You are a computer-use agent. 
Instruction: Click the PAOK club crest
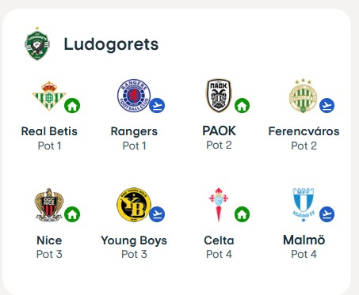(219, 96)
